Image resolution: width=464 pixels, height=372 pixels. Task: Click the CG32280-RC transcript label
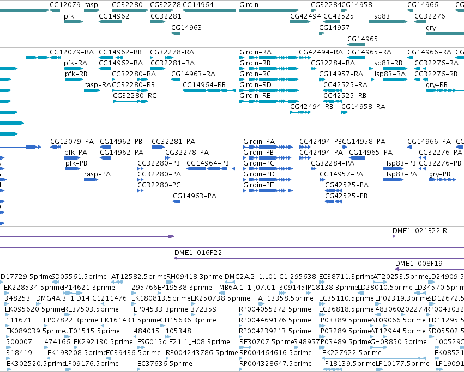pyautogui.click(x=135, y=95)
